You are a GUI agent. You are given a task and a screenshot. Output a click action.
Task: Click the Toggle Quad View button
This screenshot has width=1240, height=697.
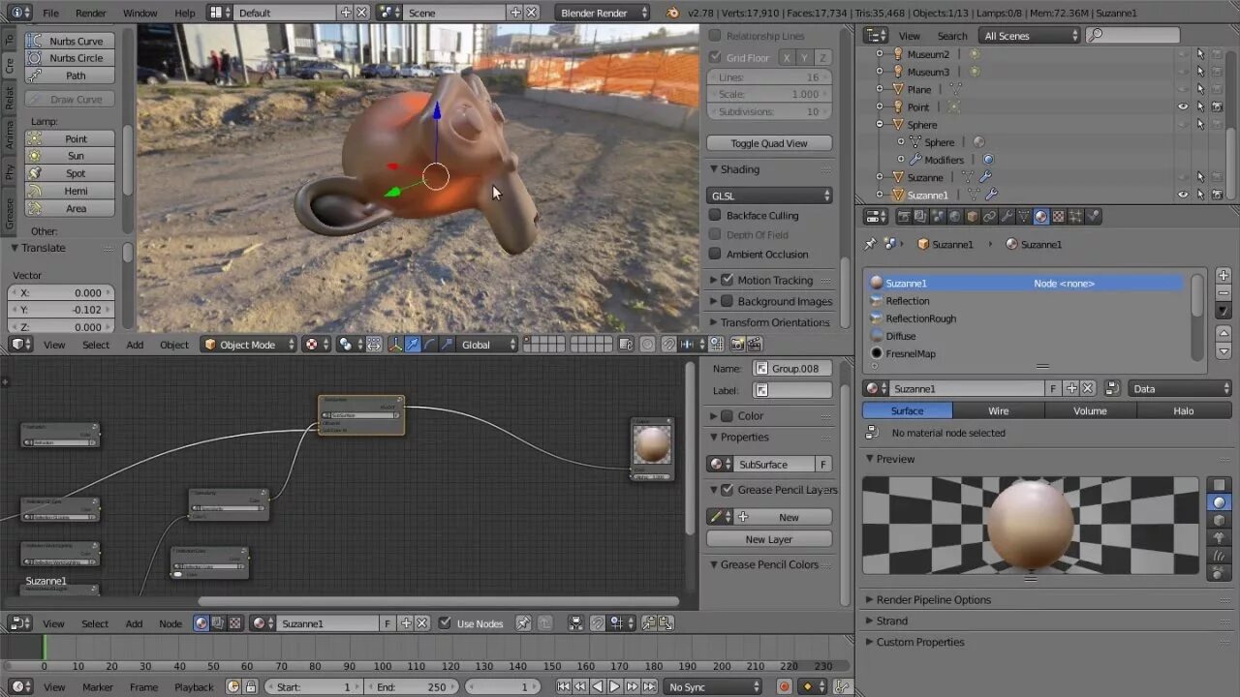click(769, 143)
